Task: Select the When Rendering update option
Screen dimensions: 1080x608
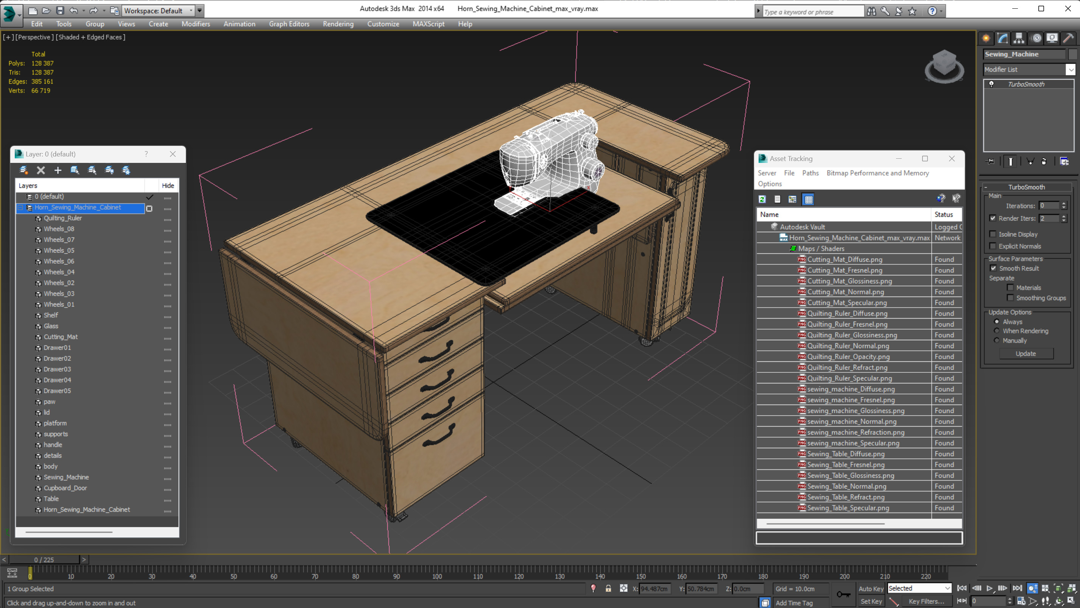Action: point(997,331)
